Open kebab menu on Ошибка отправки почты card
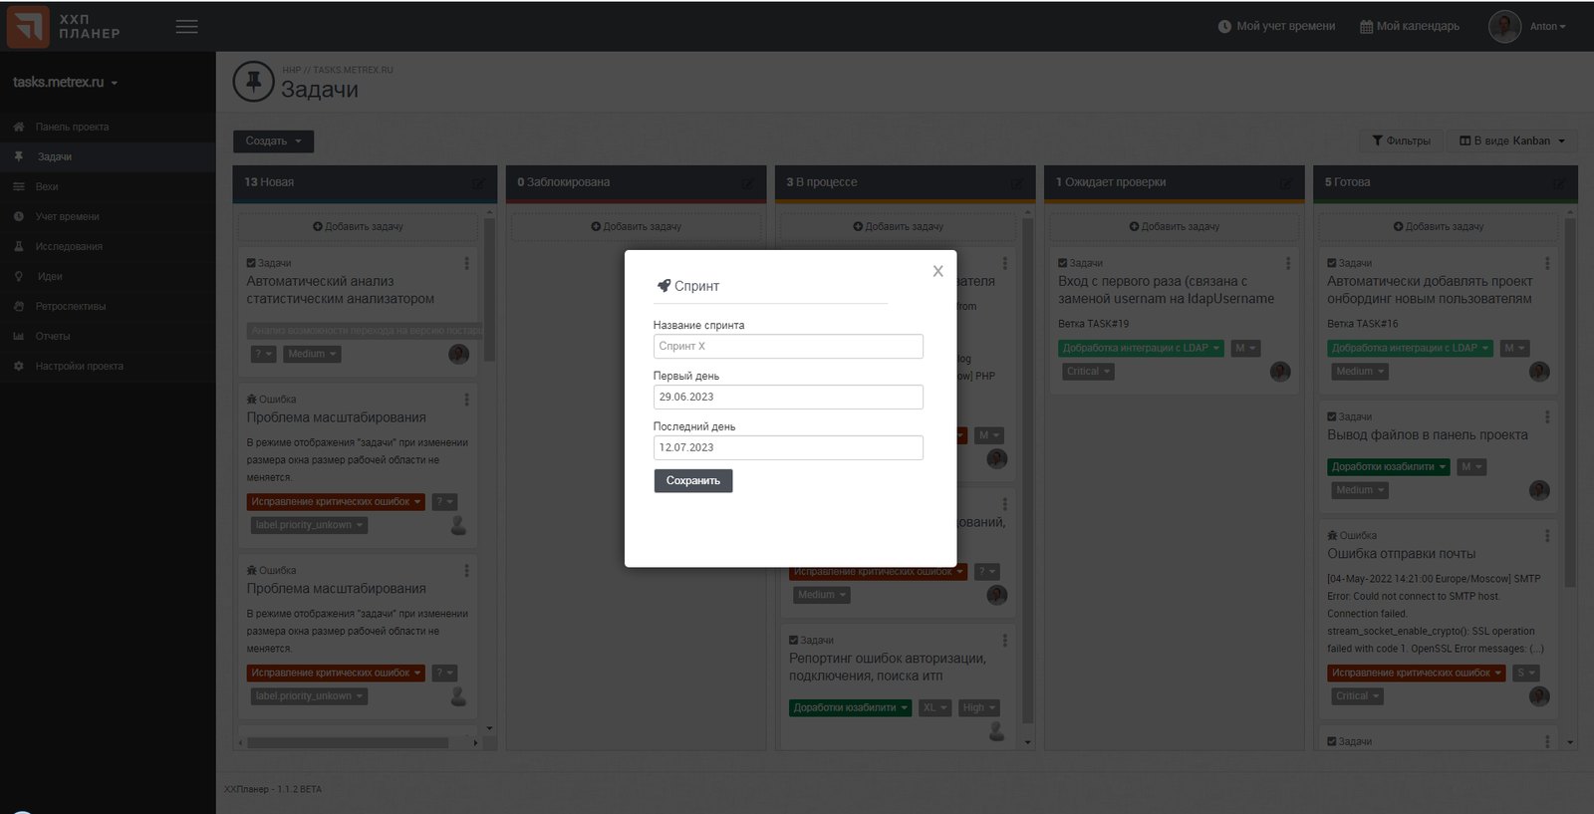Image resolution: width=1594 pixels, height=814 pixels. tap(1547, 535)
